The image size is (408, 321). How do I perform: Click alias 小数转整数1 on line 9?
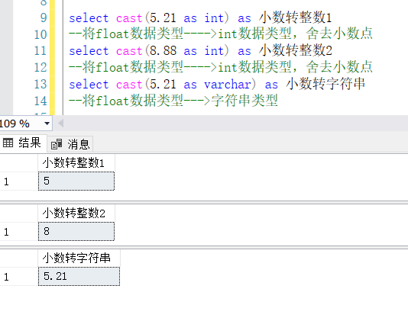click(x=295, y=18)
